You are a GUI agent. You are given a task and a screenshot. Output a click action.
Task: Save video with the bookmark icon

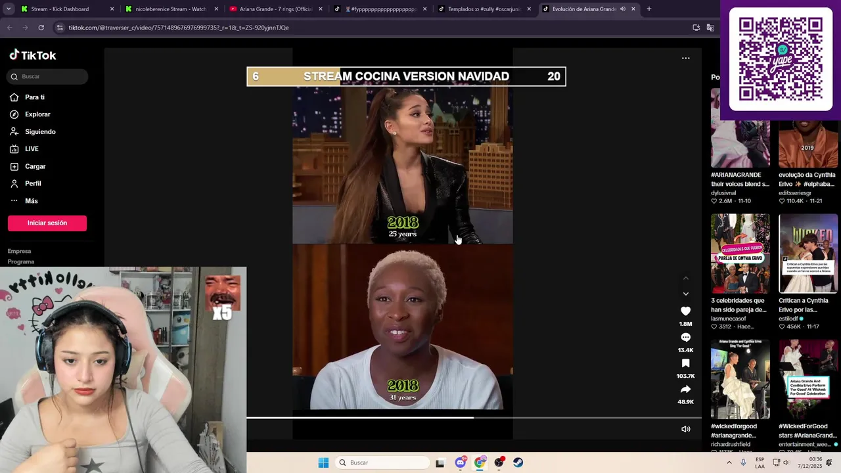pyautogui.click(x=685, y=363)
